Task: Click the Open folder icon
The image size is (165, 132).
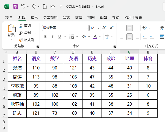Action: pos(53,7)
